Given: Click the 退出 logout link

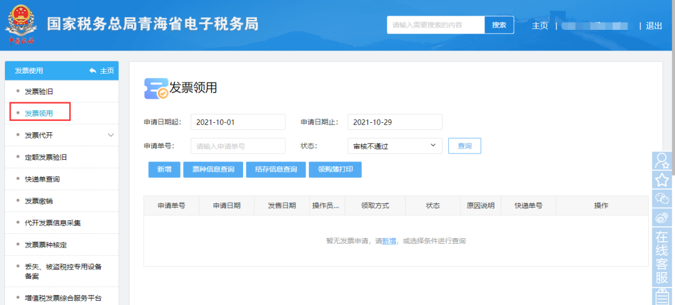Looking at the screenshot, I should [654, 26].
